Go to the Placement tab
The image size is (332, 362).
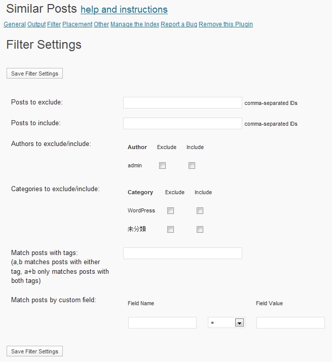(78, 24)
